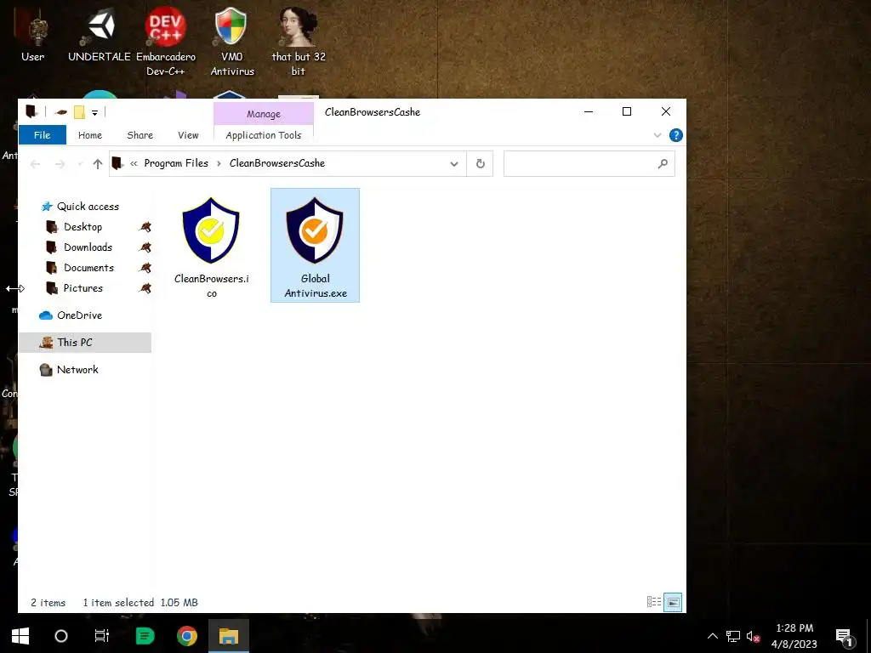Click the Manage contextual tab
The image size is (871, 653).
point(264,114)
